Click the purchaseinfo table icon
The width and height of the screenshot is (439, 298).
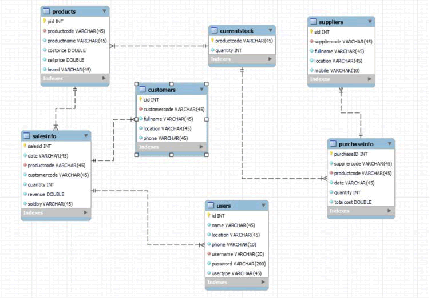click(x=333, y=144)
